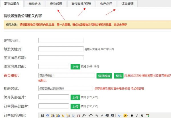The height and width of the screenshot is (118, 171).
Task: Focus the 图文消息标题 input field
Action: coord(61,57)
